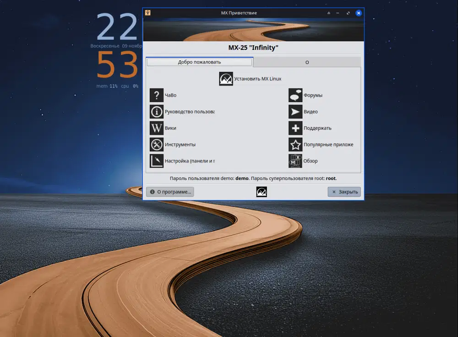The image size is (458, 337).
Task: Click the Обзор tour icon
Action: [295, 161]
